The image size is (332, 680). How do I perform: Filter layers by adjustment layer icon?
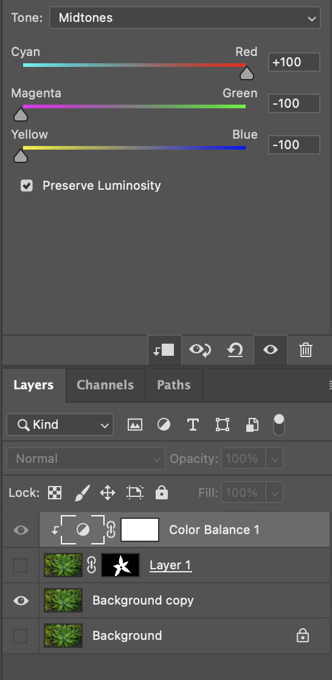[x=164, y=425]
